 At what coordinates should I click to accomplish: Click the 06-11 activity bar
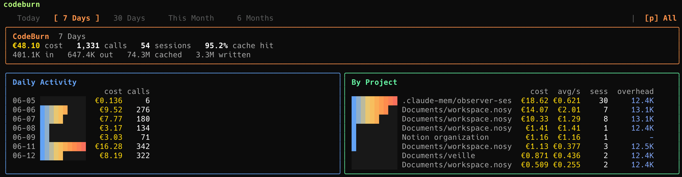tap(63, 146)
